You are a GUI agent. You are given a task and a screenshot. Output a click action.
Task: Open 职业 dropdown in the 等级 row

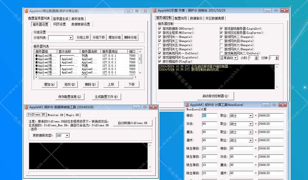251,116
